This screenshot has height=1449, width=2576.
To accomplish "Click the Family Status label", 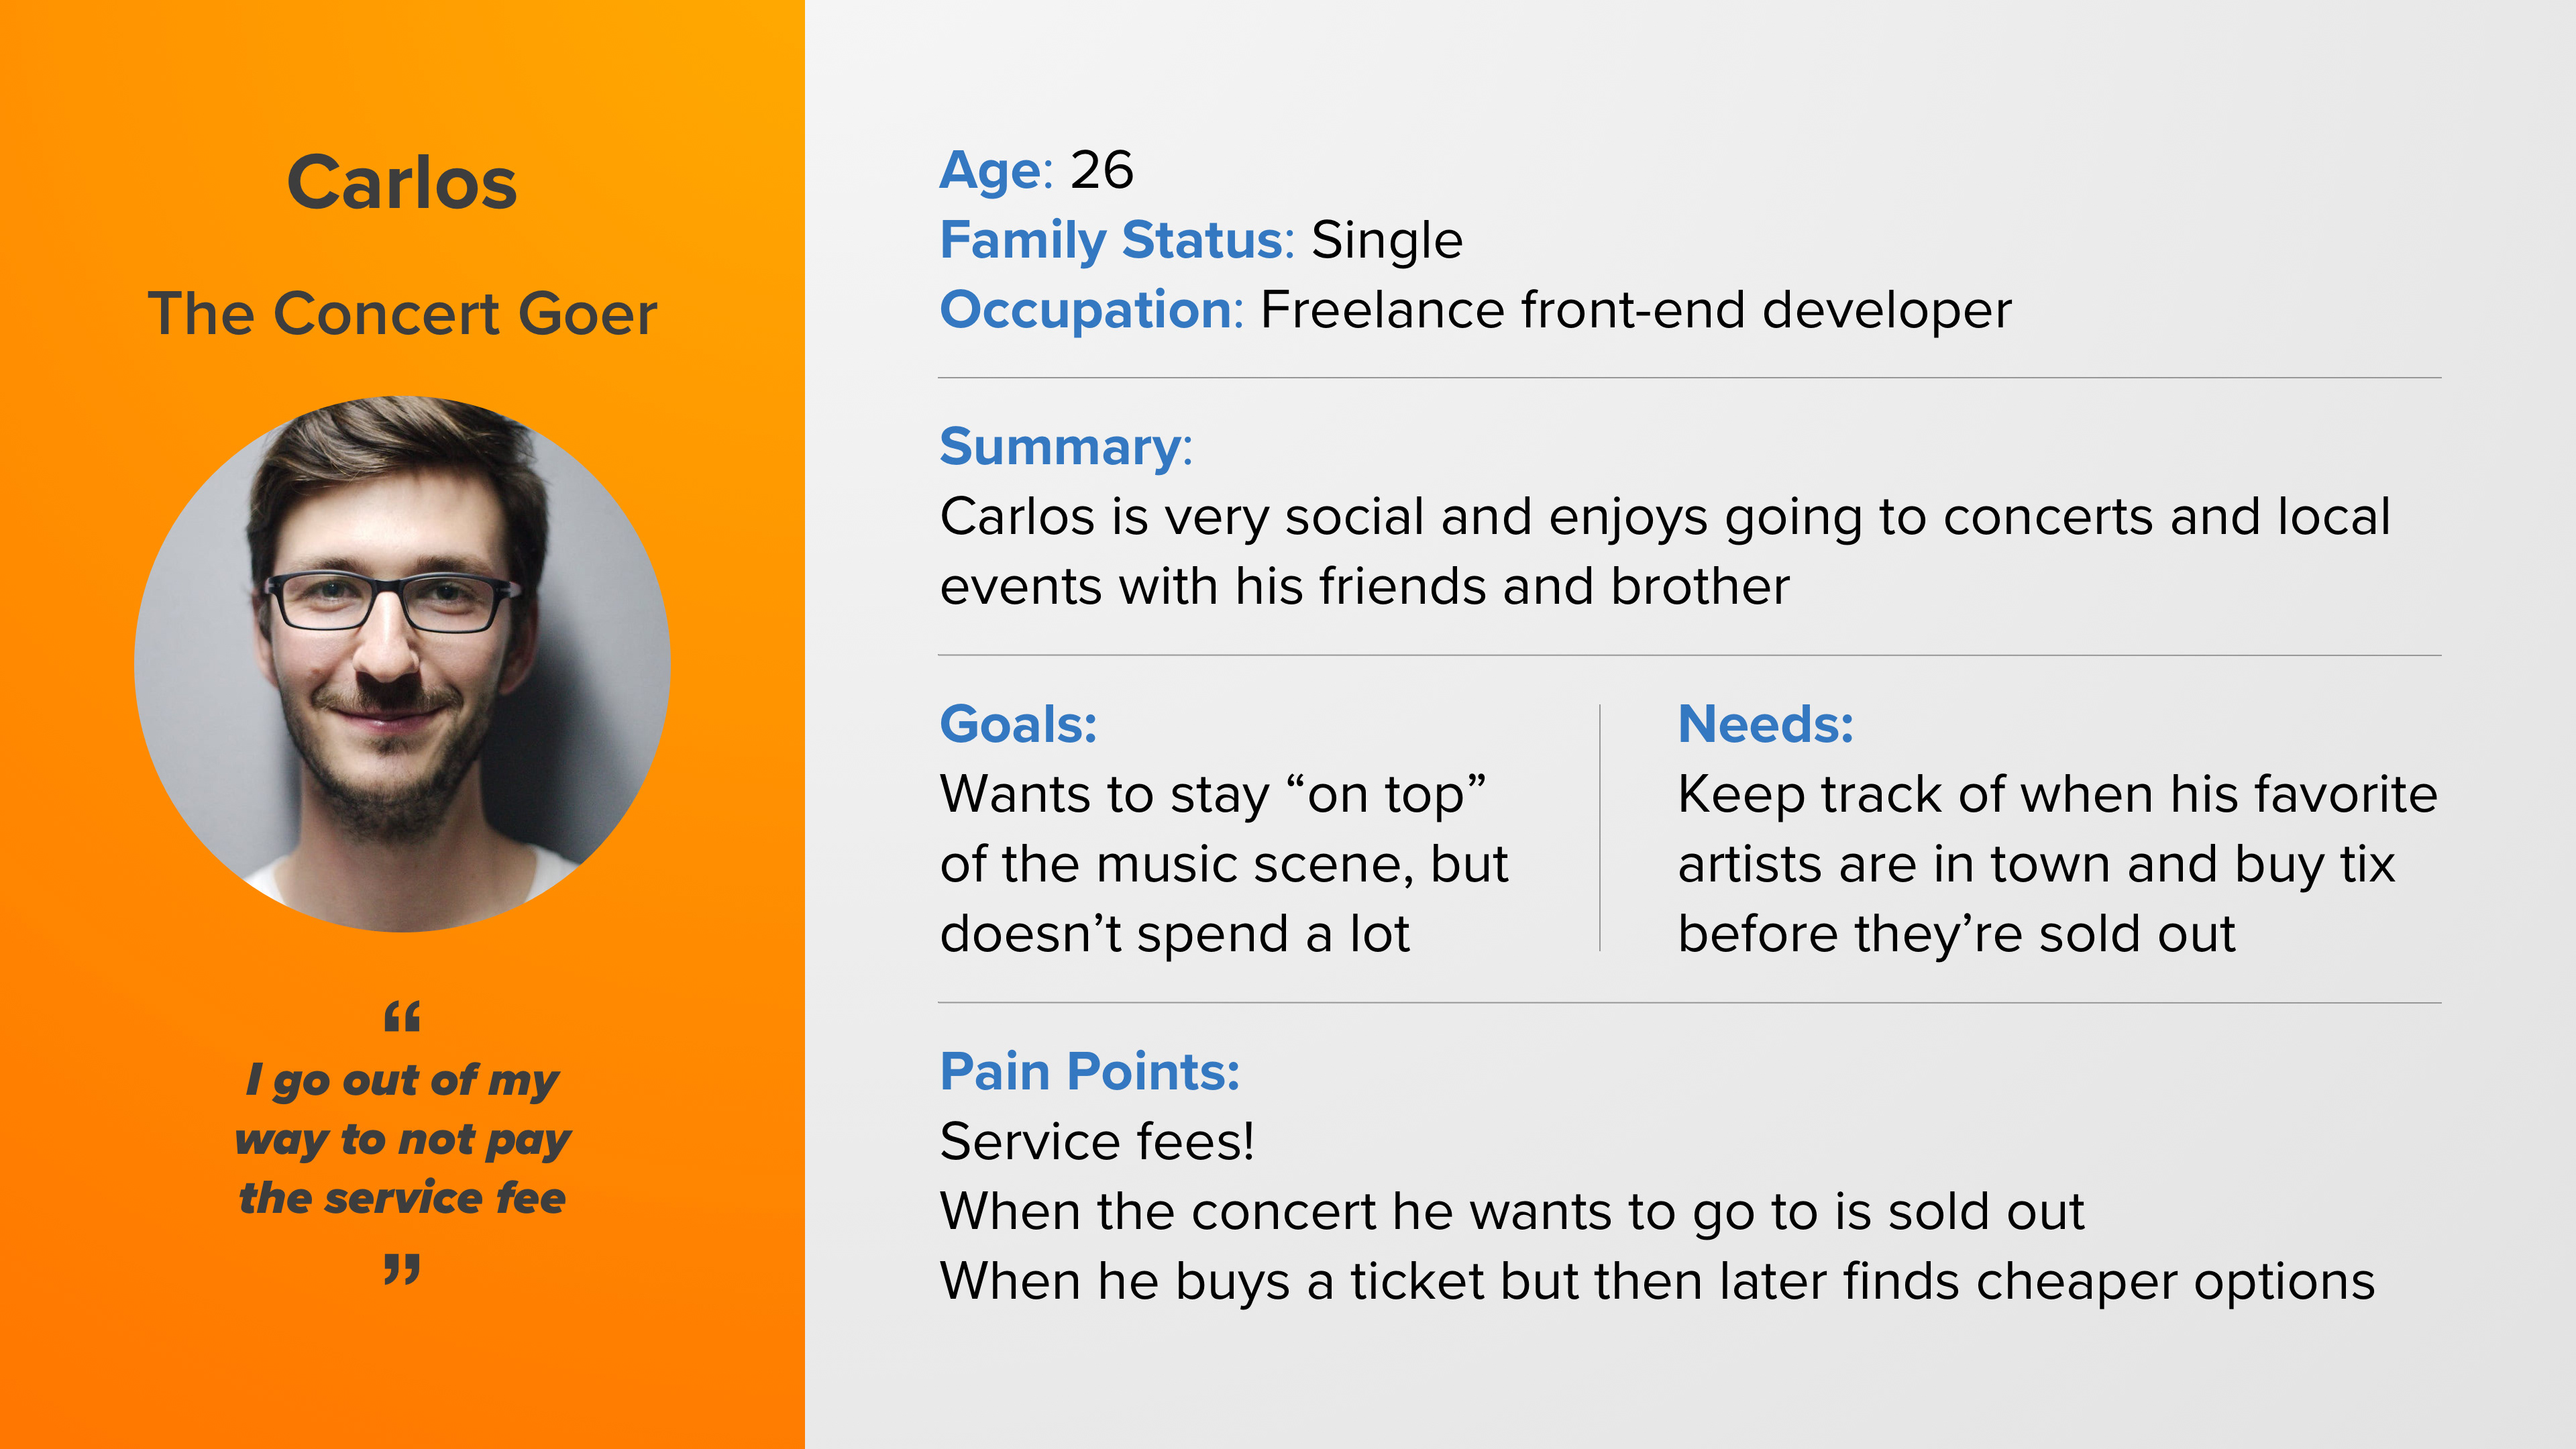I will pyautogui.click(x=1117, y=240).
